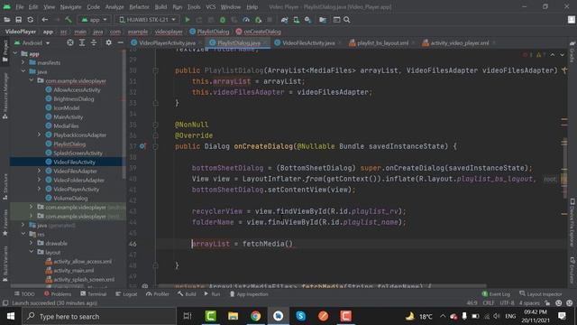Expand the manifests folder
This screenshot has height=325, width=577.
tap(23, 62)
